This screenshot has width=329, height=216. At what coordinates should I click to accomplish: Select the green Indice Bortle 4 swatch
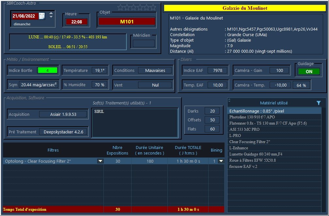tap(47, 70)
